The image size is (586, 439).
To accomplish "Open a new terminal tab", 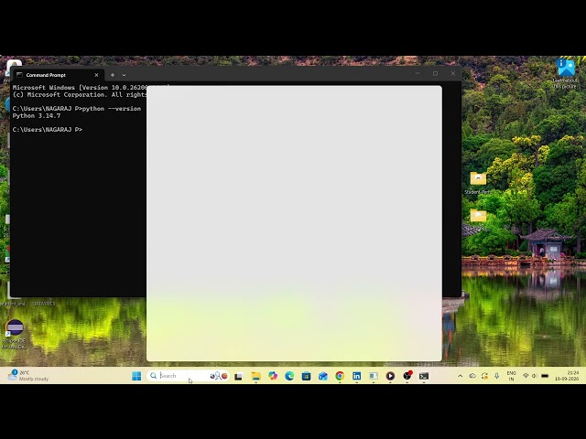I will (113, 75).
